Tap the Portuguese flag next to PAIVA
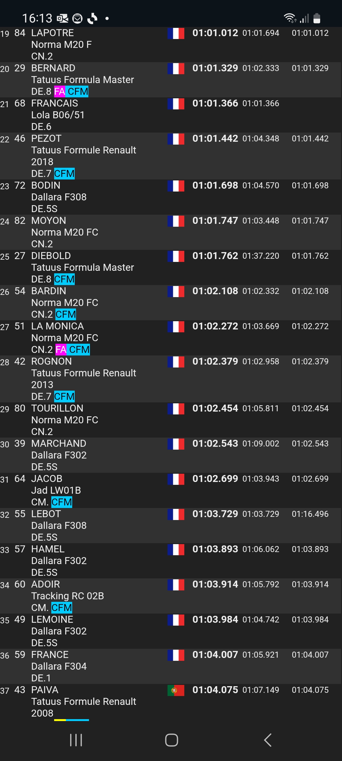 (x=176, y=690)
